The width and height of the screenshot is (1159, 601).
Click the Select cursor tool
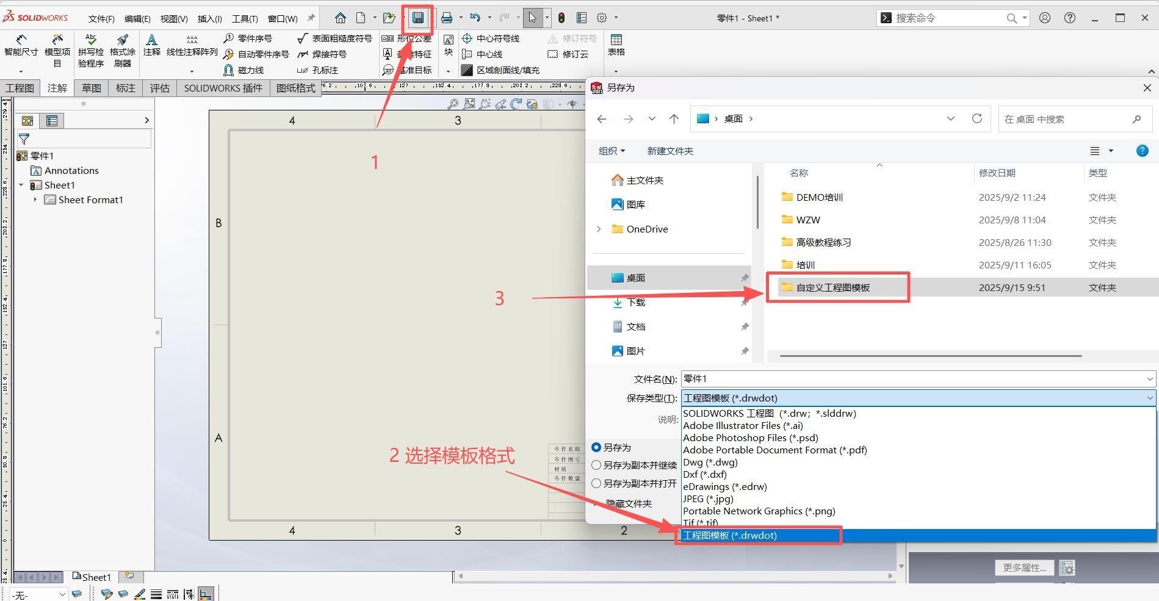tap(533, 18)
